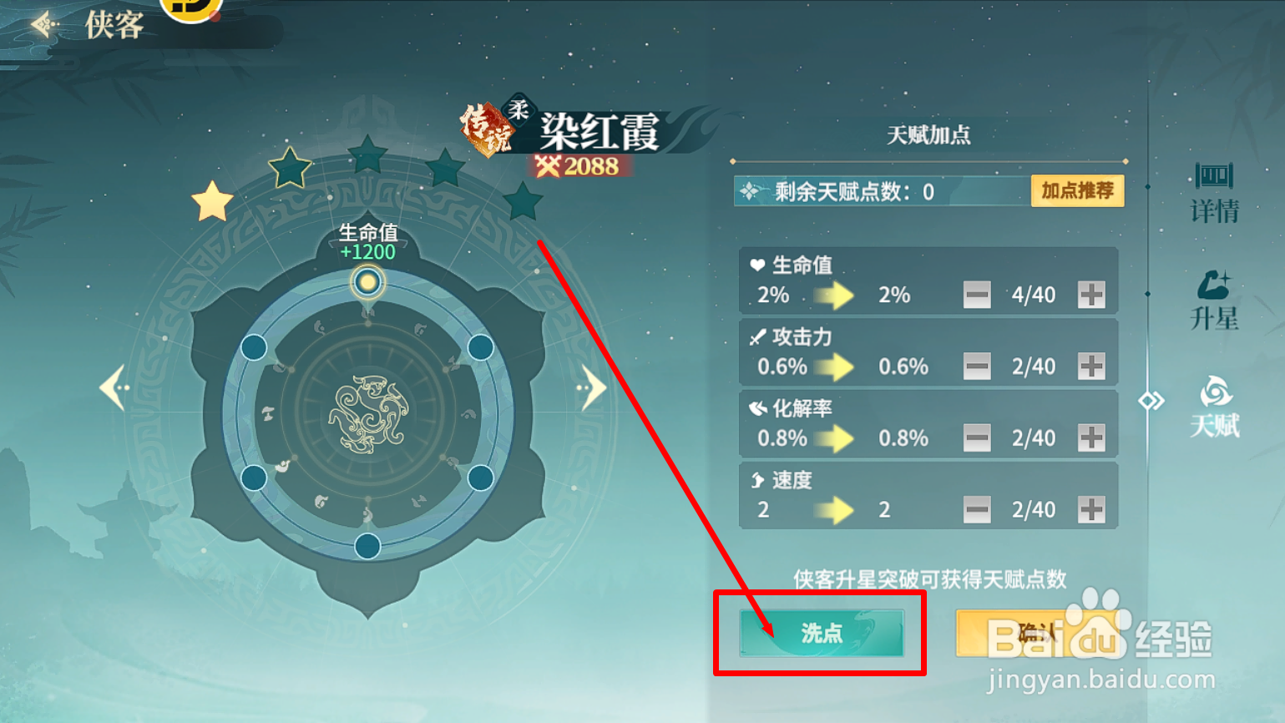Switch to previous hero with left arrow
The image size is (1285, 723).
click(x=114, y=387)
